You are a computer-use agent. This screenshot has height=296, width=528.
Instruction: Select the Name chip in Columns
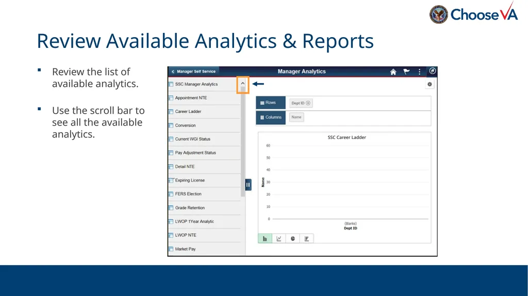point(296,117)
